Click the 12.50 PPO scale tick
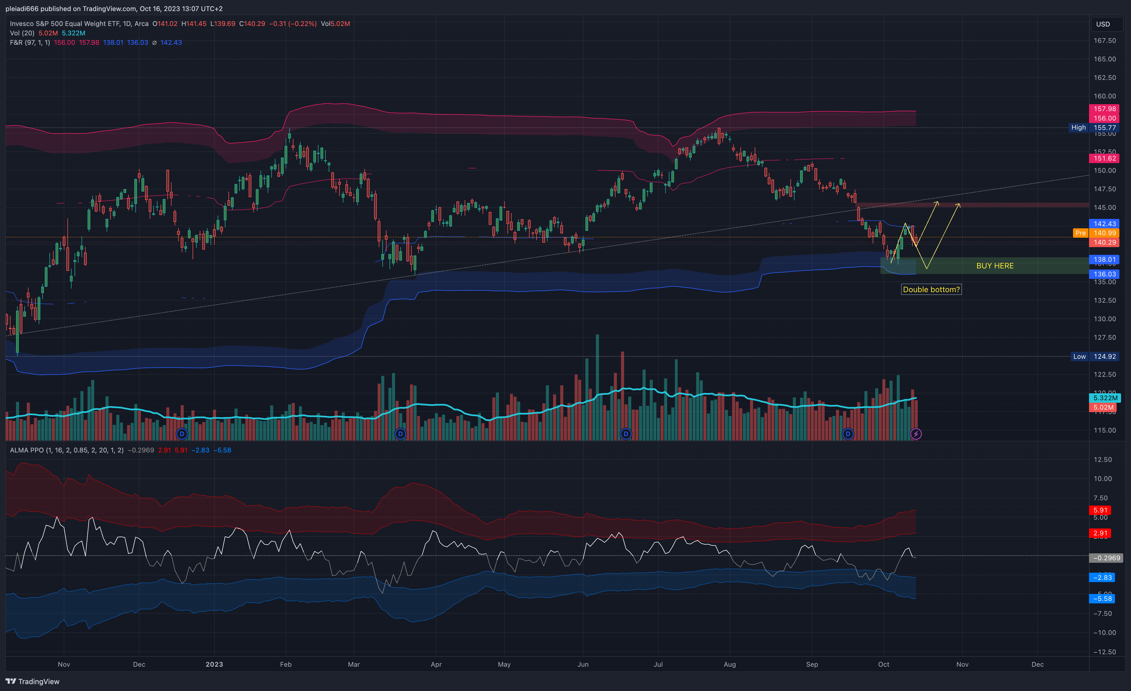This screenshot has width=1131, height=691. pos(1103,460)
